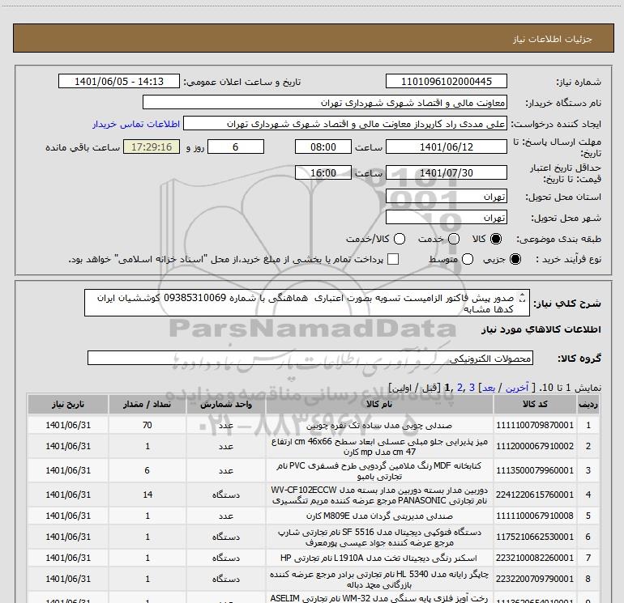Click the نام کالا column header
The width and height of the screenshot is (624, 603).
[379, 404]
